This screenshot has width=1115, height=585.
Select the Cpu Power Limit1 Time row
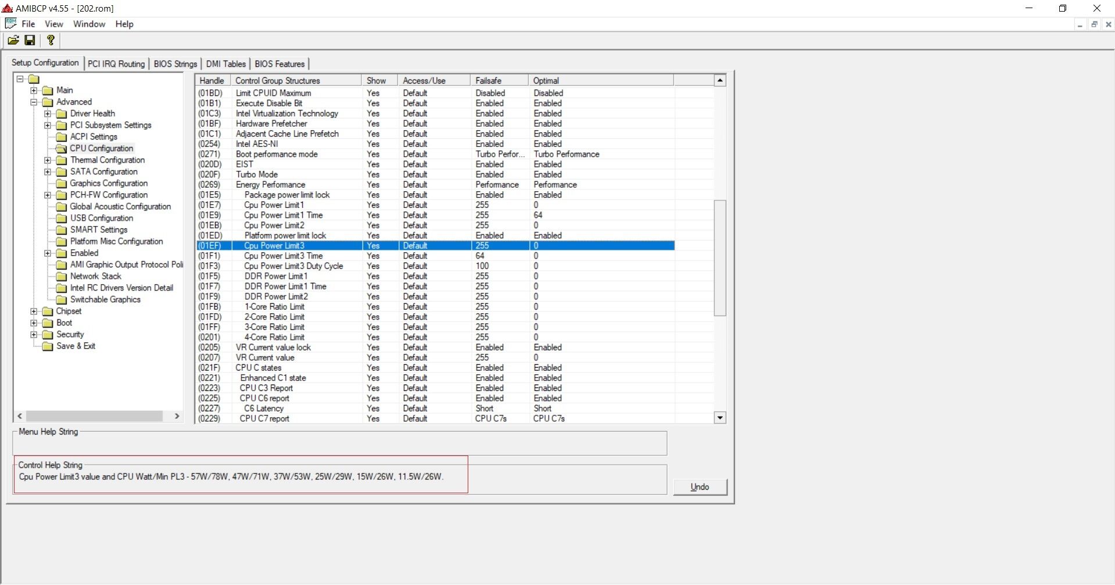point(435,215)
